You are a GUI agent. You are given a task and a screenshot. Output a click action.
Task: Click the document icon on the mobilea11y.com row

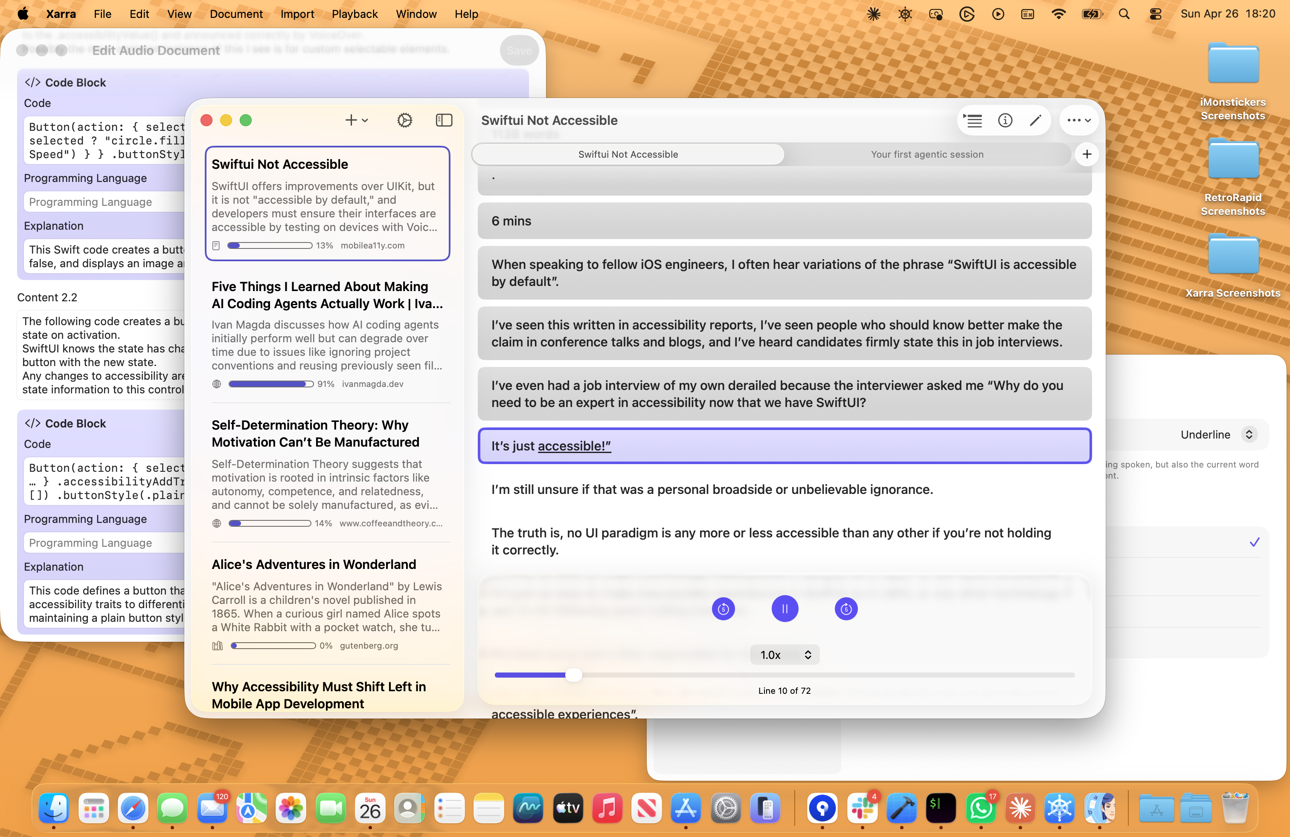tap(216, 246)
